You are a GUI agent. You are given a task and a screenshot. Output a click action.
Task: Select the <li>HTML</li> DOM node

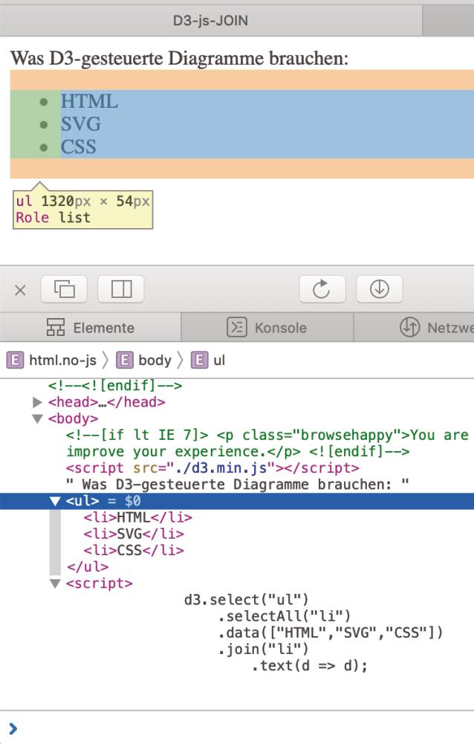(137, 517)
